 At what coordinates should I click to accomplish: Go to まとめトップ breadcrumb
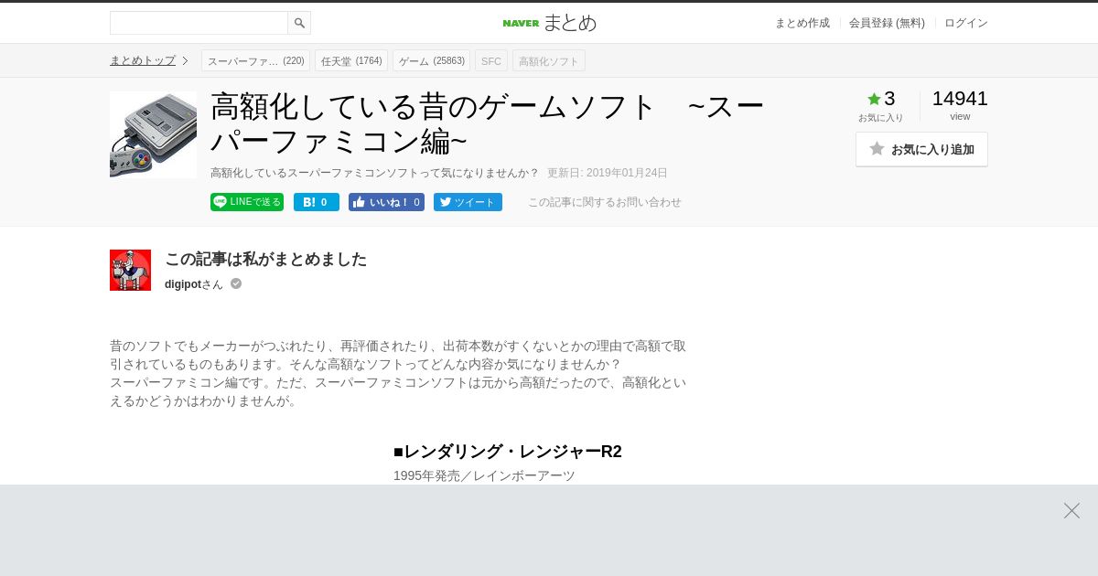pos(143,60)
